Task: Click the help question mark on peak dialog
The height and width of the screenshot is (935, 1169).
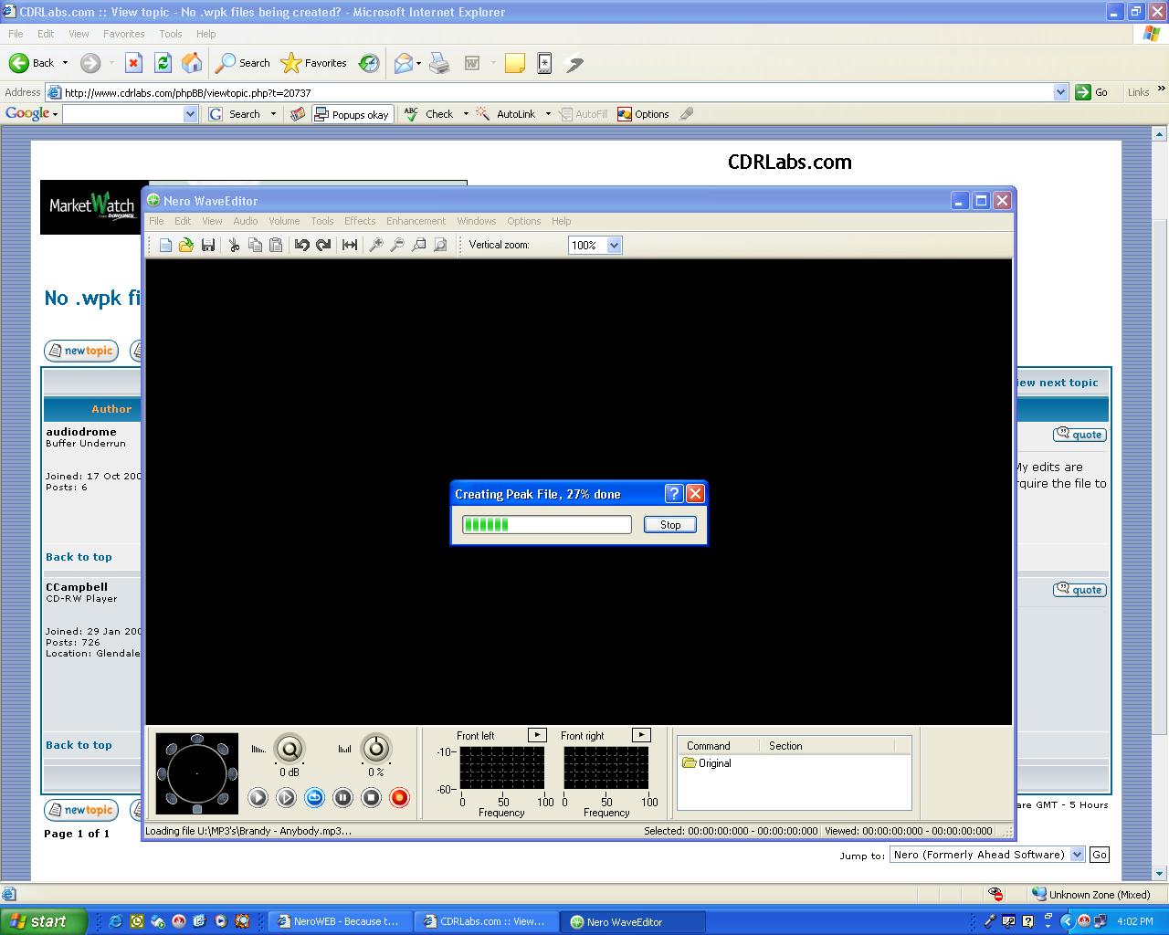Action: [674, 494]
